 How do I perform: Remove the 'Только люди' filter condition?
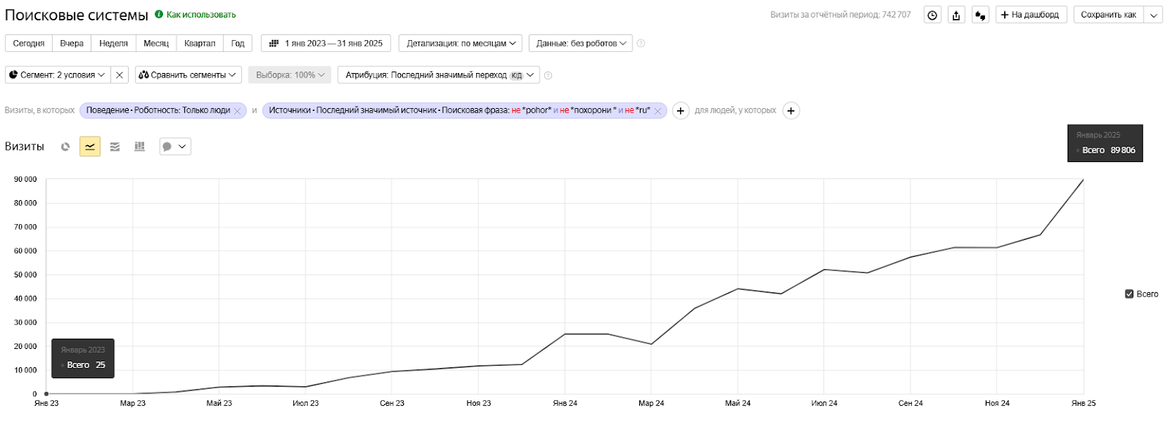pos(238,111)
